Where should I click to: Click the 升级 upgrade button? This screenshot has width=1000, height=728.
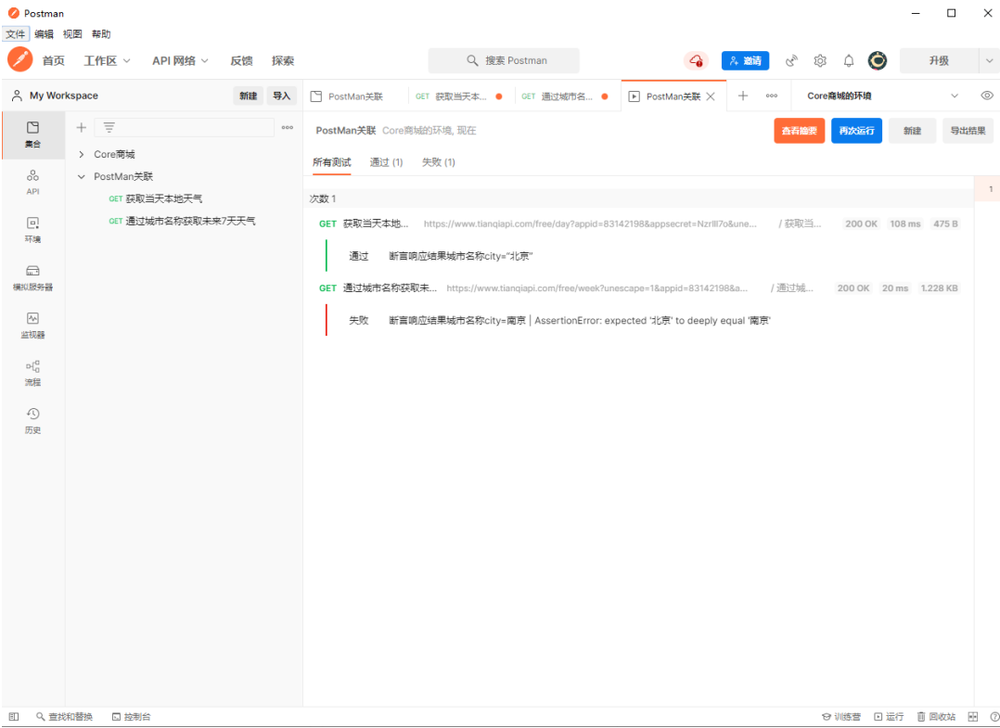point(939,60)
